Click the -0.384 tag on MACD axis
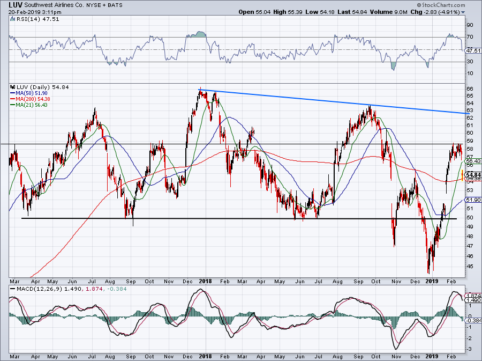Screen dimensions: 482x361 (473, 320)
